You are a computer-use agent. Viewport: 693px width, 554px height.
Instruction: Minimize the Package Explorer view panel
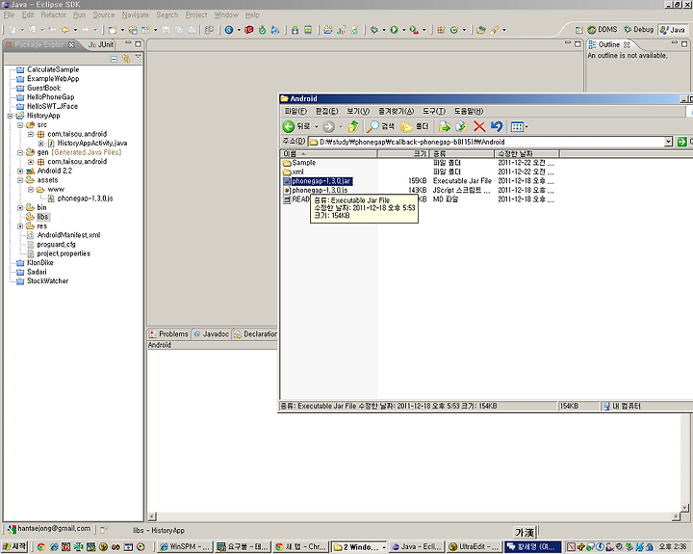[x=128, y=43]
